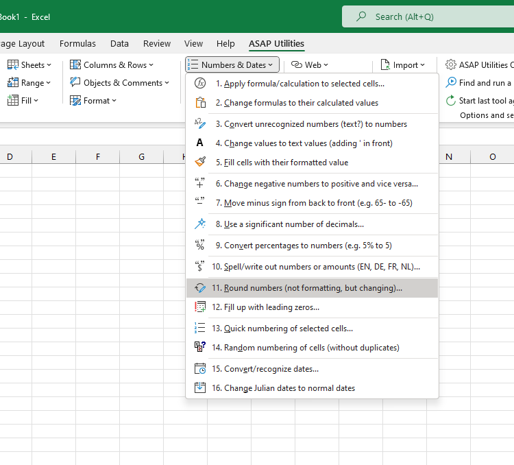Click the Search (Alt+Q) box

[x=428, y=16]
